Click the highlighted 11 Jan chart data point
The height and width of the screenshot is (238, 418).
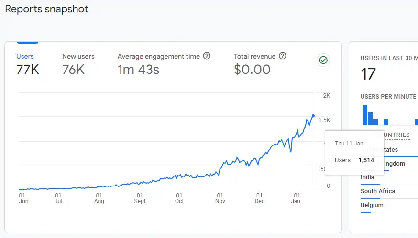click(313, 116)
